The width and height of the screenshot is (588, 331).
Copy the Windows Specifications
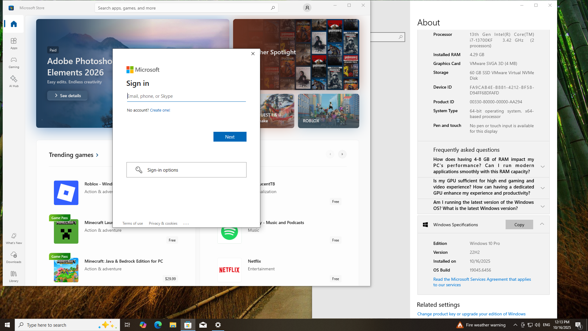519,225
